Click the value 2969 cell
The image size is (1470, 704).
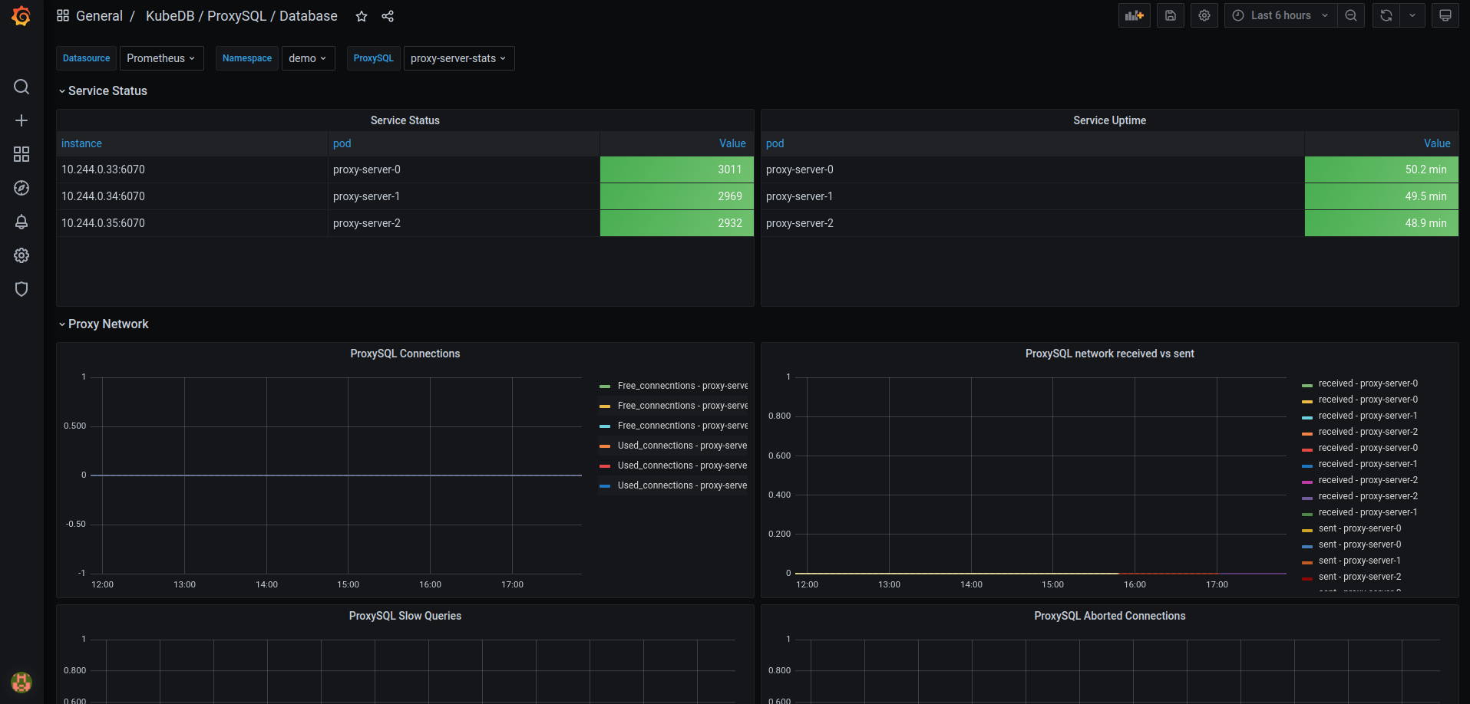[x=677, y=196]
